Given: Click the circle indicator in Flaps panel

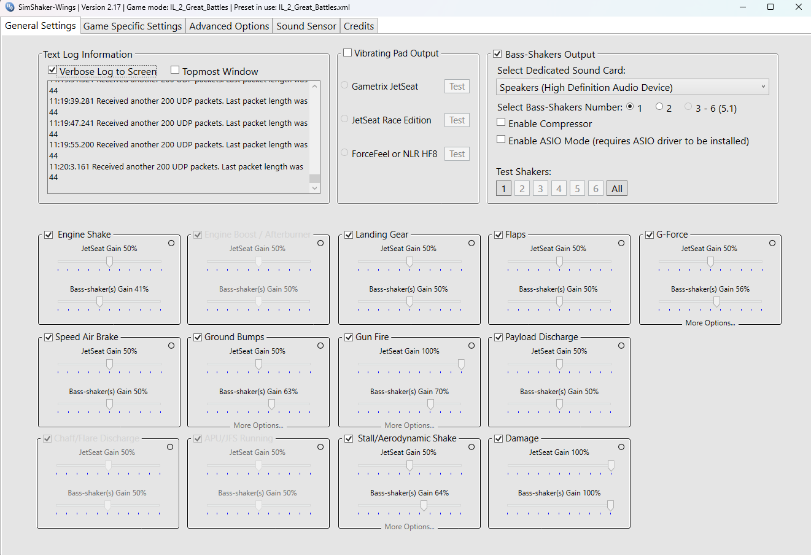Looking at the screenshot, I should coord(621,243).
